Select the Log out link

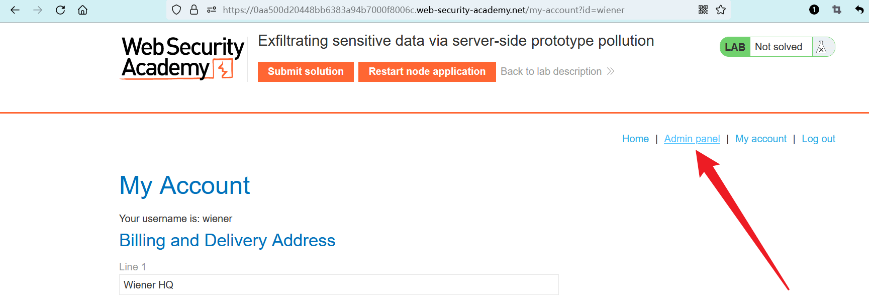click(x=818, y=139)
